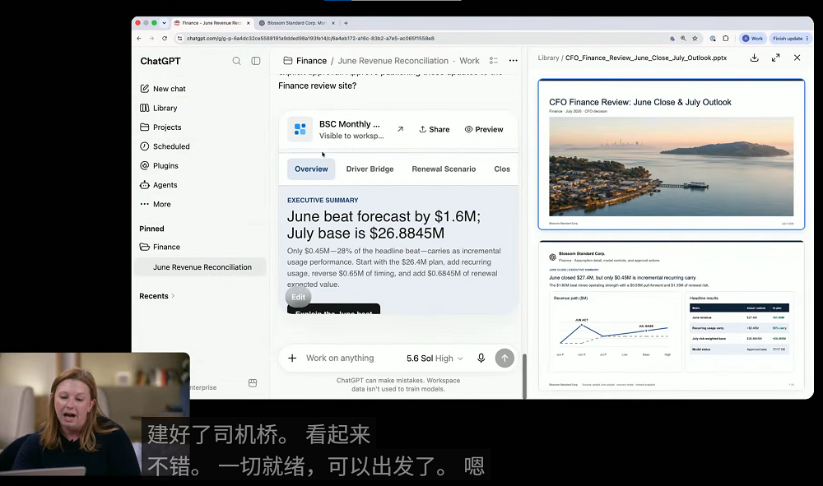Bookmark this page star icon
Screen dimensions: 823x486
tap(695, 39)
